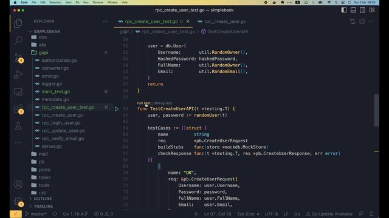Viewport: 389px width, 218px height.
Task: Close the rpc_create_user_test.go tab
Action: (188, 22)
